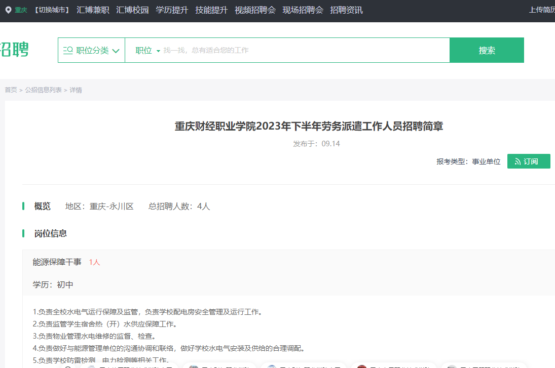The width and height of the screenshot is (555, 368).
Task: Click the 上传简历 link
Action: pyautogui.click(x=542, y=10)
